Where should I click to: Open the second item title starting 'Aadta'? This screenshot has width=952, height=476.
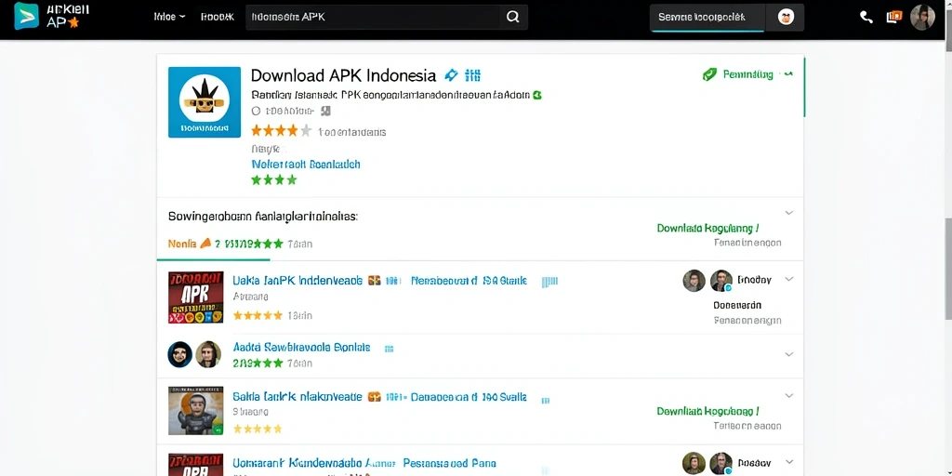(301, 348)
